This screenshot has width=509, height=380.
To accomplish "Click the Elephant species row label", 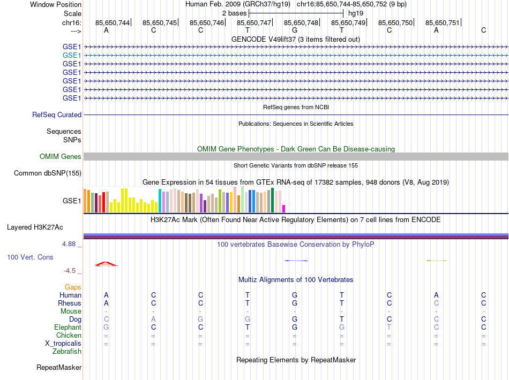I will pos(68,328).
